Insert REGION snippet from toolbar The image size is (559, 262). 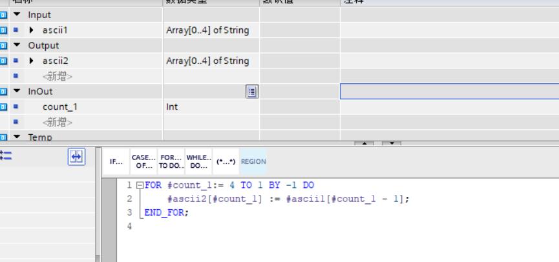253,162
